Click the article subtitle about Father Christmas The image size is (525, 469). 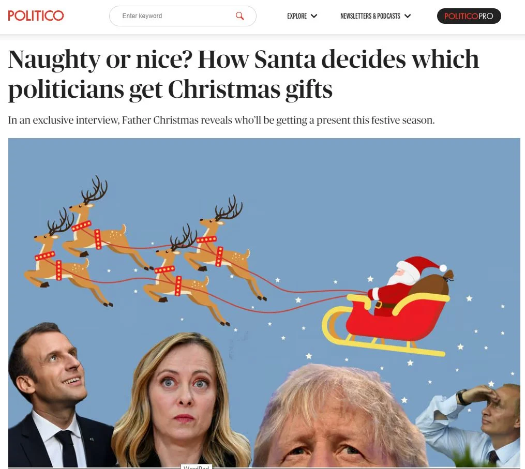tap(221, 120)
